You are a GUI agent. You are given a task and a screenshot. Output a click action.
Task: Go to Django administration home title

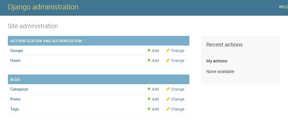tap(43, 7)
